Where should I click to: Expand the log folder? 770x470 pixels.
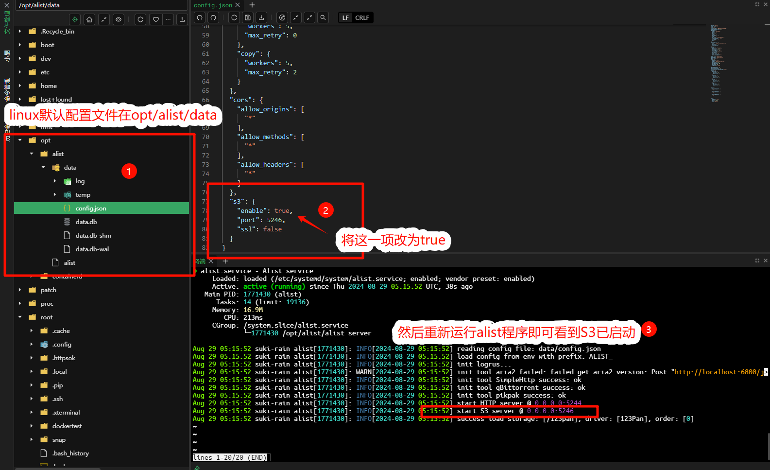(x=55, y=181)
